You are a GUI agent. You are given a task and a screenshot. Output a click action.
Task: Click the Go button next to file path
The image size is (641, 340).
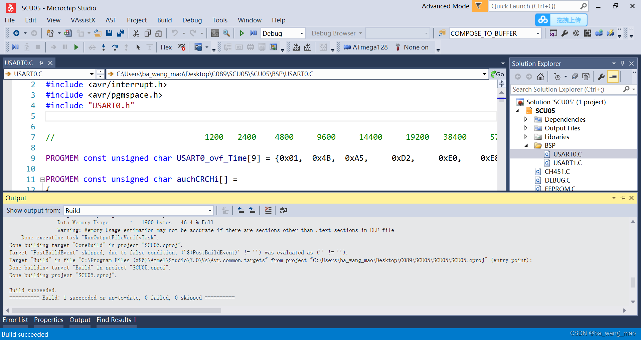[x=497, y=74]
